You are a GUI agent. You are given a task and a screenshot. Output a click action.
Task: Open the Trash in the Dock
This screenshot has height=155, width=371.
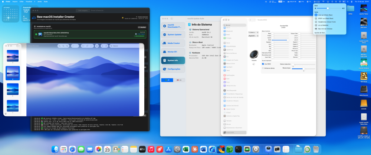tap(316, 149)
